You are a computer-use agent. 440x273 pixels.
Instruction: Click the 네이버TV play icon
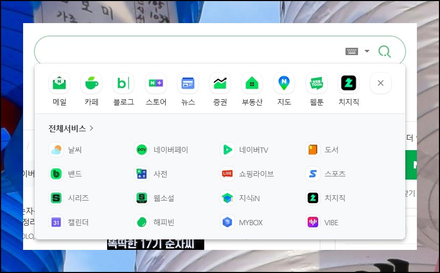[x=227, y=150]
